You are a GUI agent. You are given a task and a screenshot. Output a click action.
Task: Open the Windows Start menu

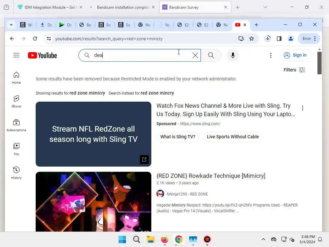click(x=122, y=239)
